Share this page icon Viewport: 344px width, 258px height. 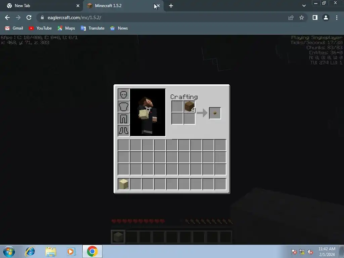click(291, 17)
